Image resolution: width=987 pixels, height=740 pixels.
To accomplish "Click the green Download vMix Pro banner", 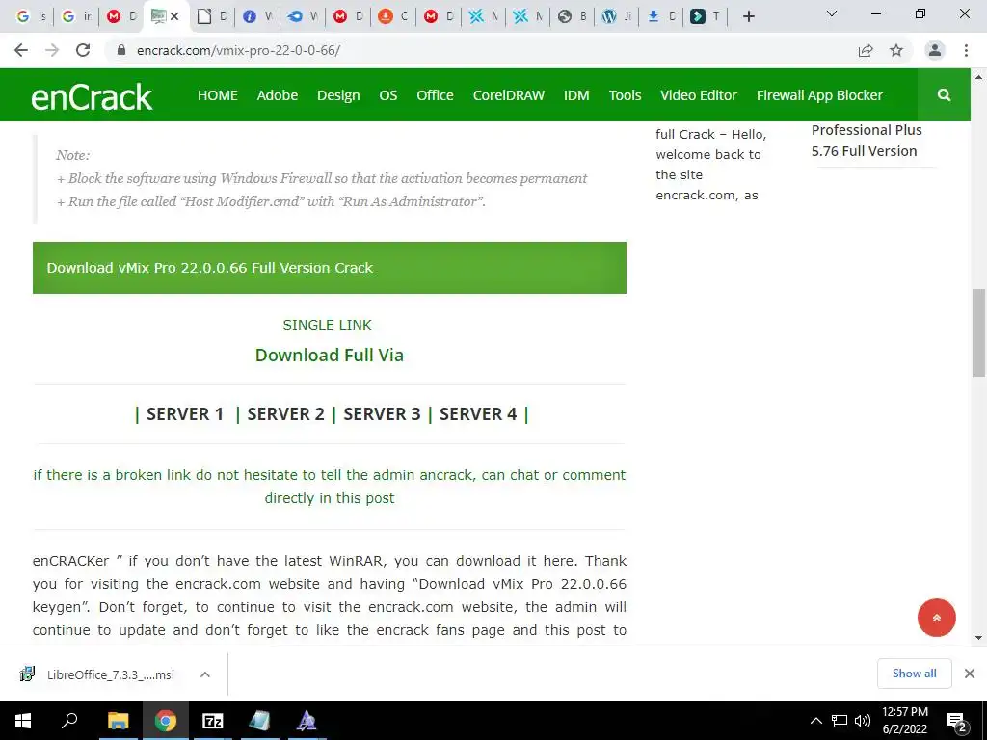I will click(330, 268).
